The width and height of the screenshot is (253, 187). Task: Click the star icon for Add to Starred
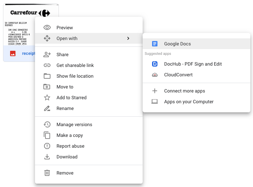47,98
